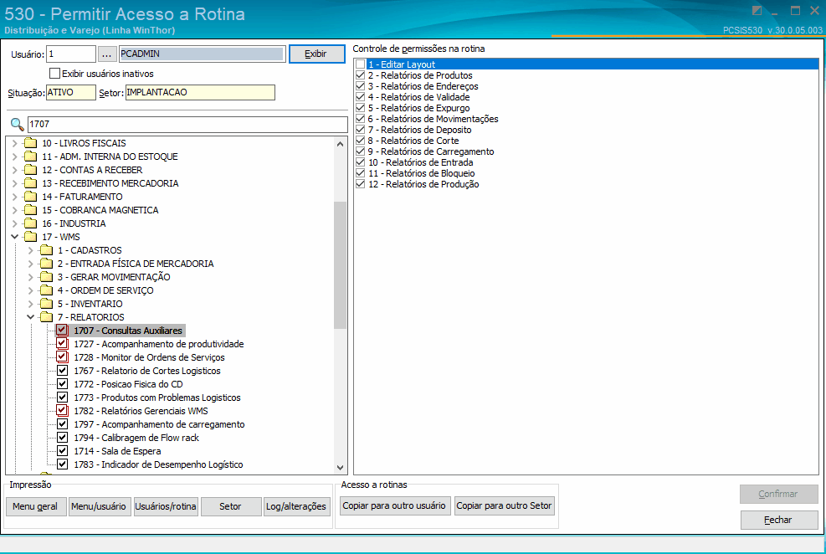
Task: Click the restore-down icon in title bar
Action: (x=757, y=11)
